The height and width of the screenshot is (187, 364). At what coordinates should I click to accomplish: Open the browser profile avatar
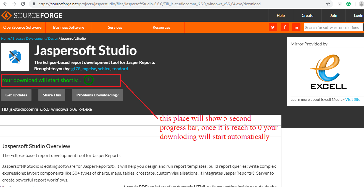click(361, 4)
